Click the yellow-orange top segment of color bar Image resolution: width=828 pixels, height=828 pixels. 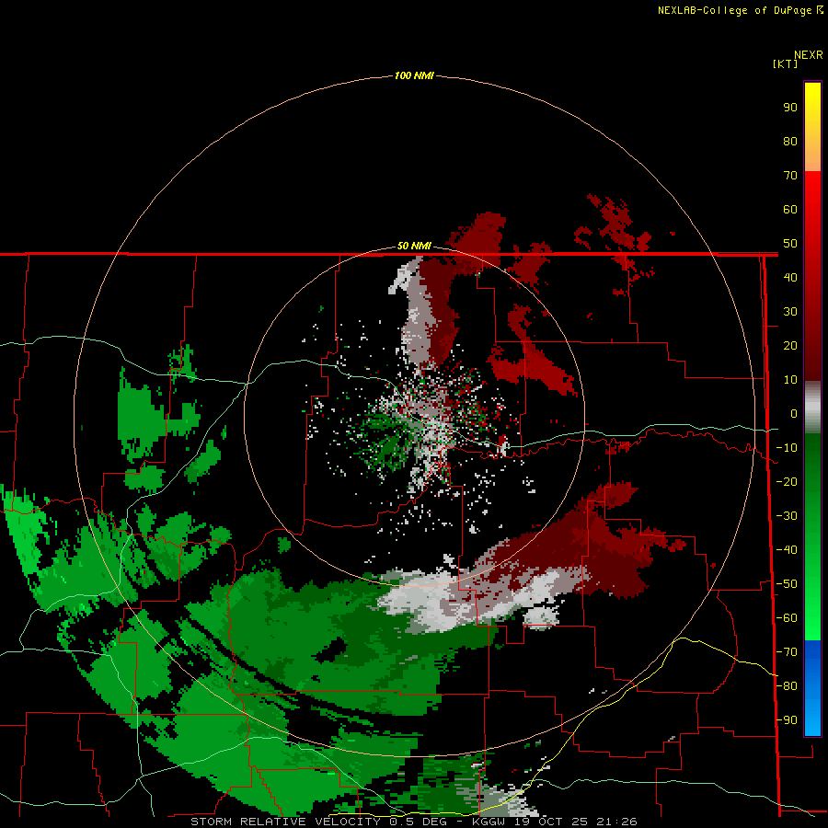click(x=812, y=127)
